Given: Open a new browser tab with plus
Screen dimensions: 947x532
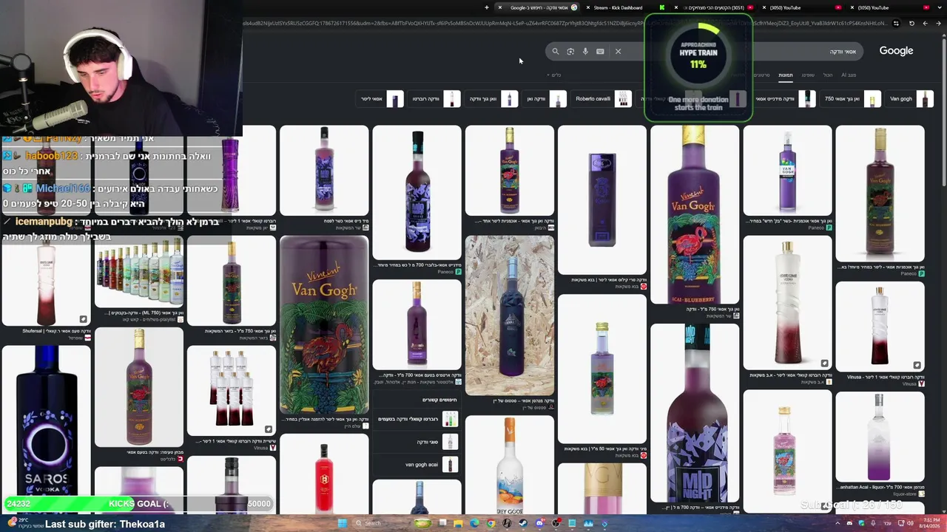Looking at the screenshot, I should coord(487,7).
